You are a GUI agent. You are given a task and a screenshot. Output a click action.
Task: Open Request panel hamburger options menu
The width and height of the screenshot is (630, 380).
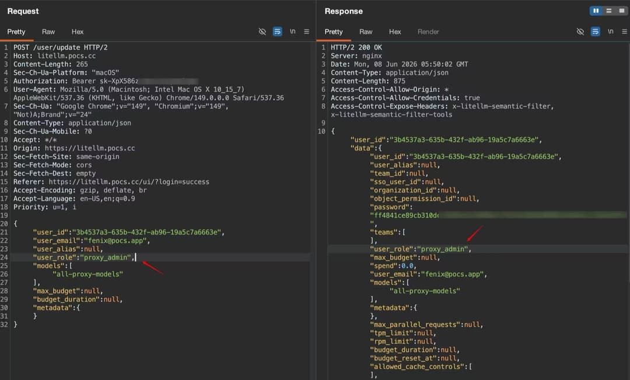pyautogui.click(x=307, y=32)
